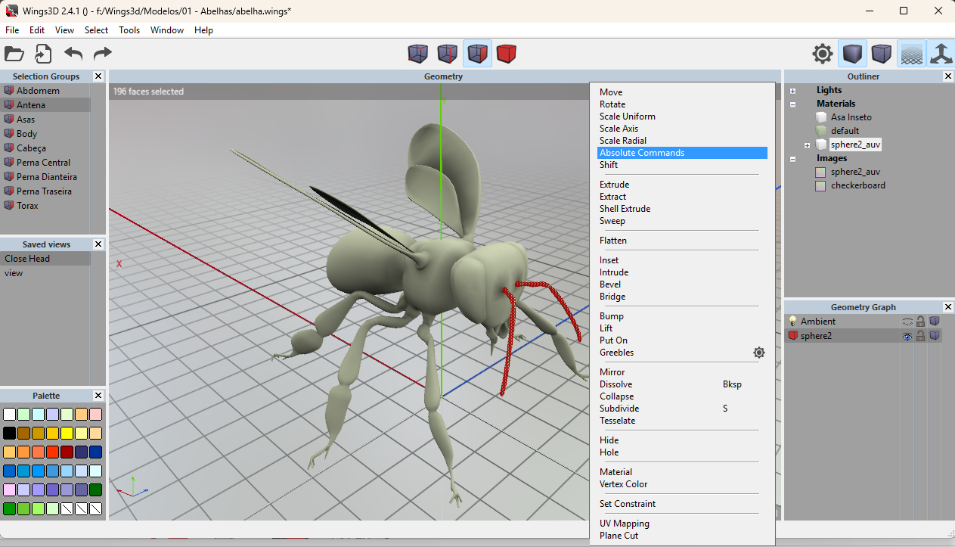955x547 pixels.
Task: Open preferences with the gear icon
Action: (x=823, y=54)
